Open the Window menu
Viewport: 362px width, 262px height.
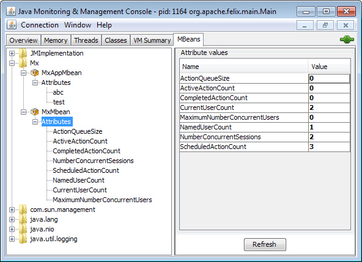[x=78, y=25]
